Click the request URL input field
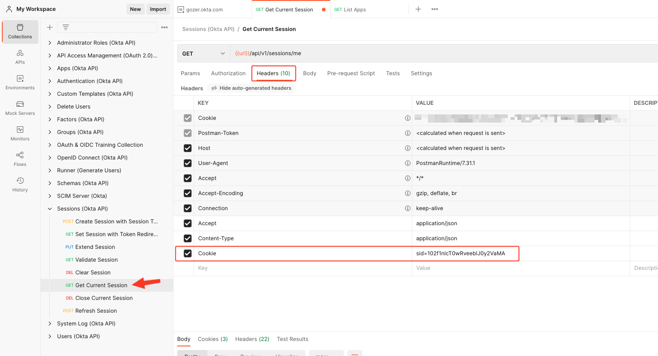 pos(411,53)
